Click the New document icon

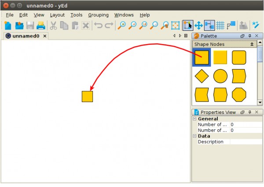(x=8, y=26)
